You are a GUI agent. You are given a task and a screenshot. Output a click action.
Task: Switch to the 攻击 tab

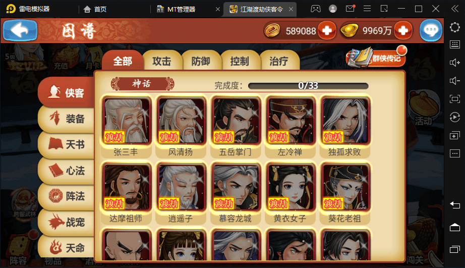(x=162, y=61)
